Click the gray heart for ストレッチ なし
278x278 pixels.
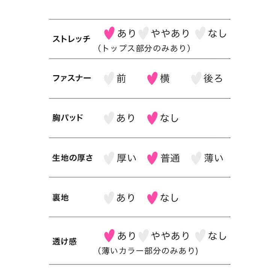(x=200, y=33)
